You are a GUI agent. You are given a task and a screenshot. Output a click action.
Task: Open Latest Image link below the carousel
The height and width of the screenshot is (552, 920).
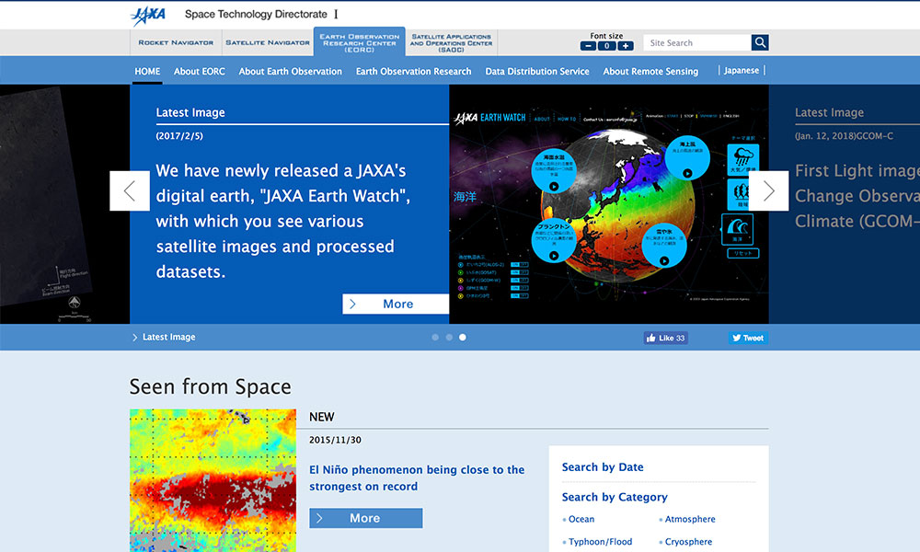point(169,338)
